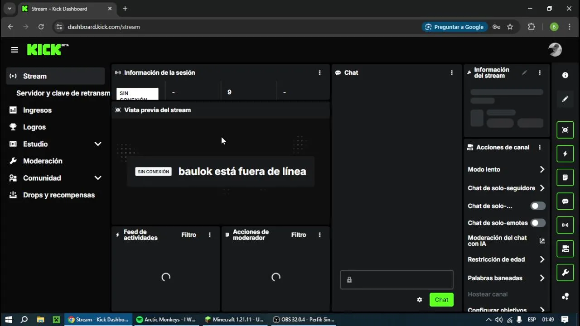Viewport: 580px width, 326px height.
Task: Click the viewer count value '9'
Action: pos(229,92)
